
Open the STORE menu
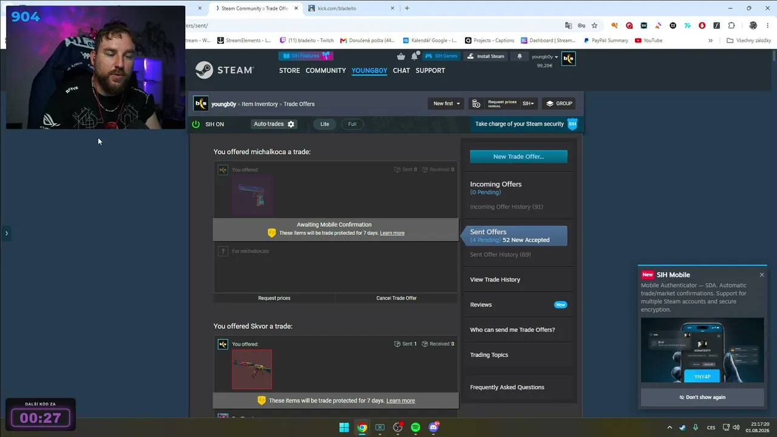(x=290, y=70)
